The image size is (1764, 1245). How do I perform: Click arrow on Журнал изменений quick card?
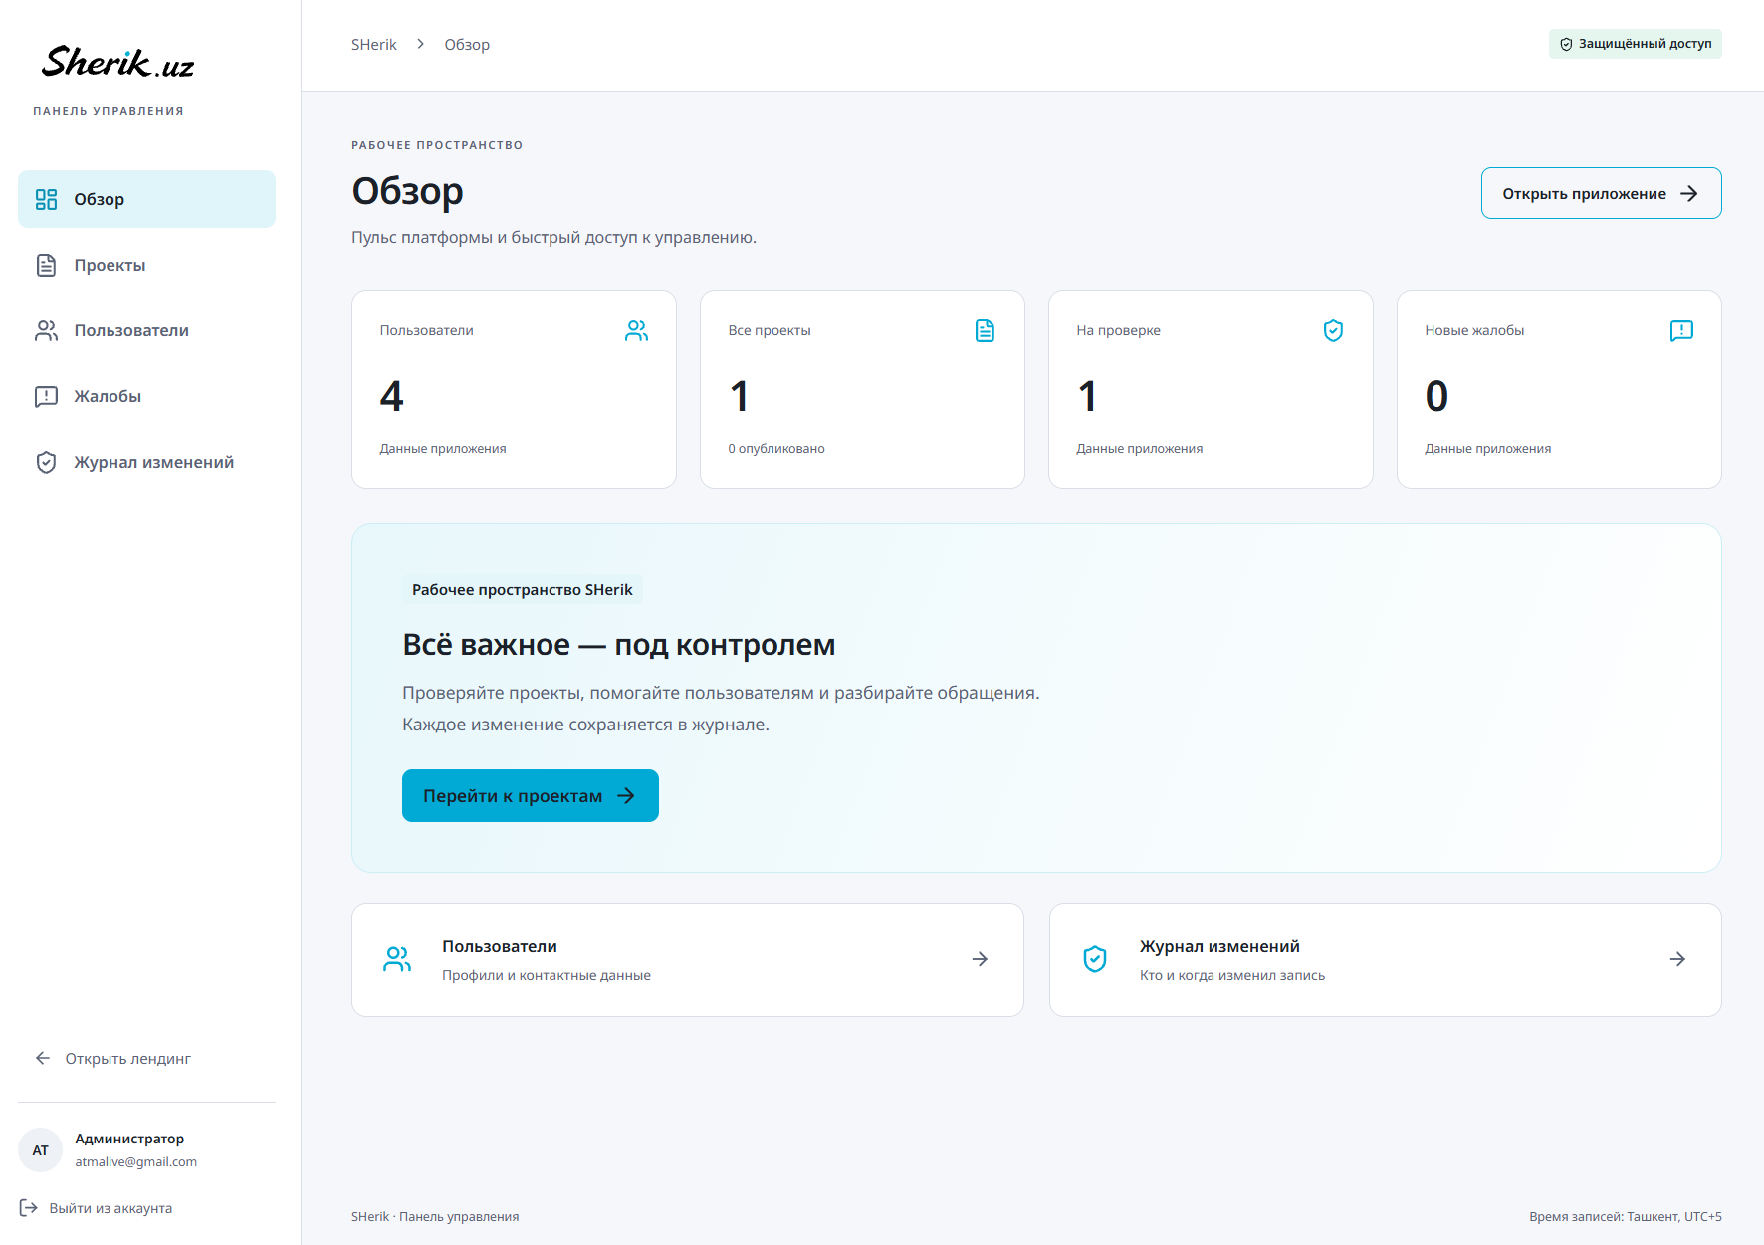1677,959
